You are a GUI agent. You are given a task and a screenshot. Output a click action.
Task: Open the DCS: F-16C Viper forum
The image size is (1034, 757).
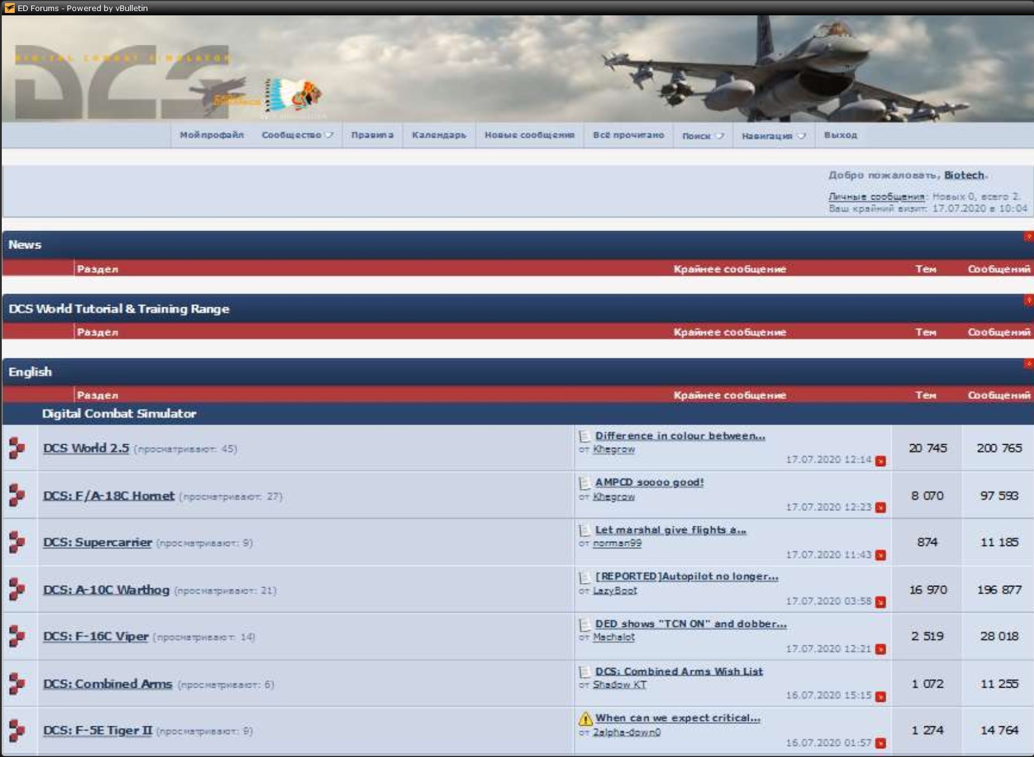tap(96, 636)
